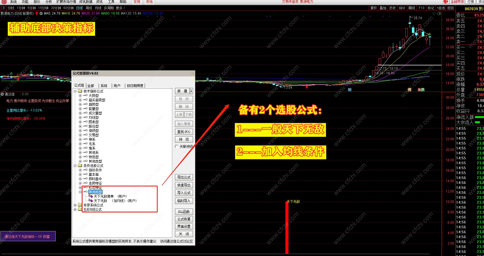Click the 导出公式 button
The width and height of the screenshot is (484, 256).
tap(184, 177)
